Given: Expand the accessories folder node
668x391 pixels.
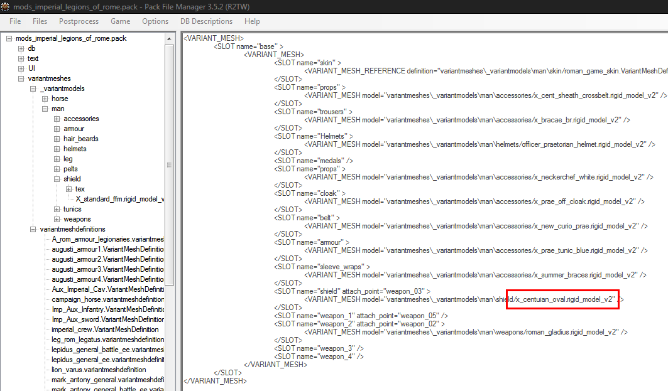Looking at the screenshot, I should tap(57, 119).
